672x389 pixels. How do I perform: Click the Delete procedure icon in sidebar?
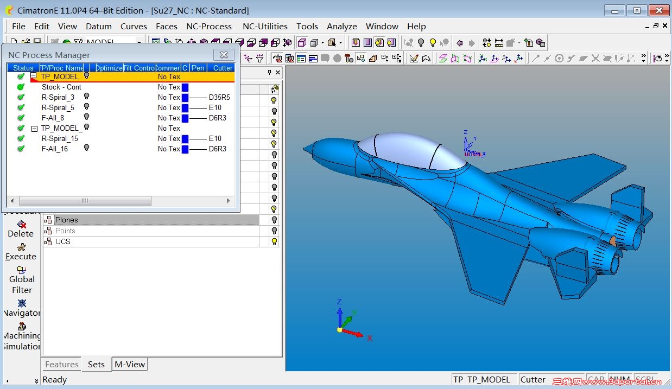[22, 224]
